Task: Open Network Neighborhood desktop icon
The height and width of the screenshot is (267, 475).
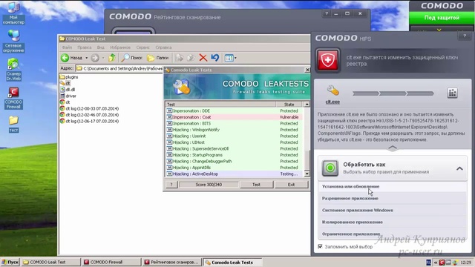Action: tap(13, 42)
